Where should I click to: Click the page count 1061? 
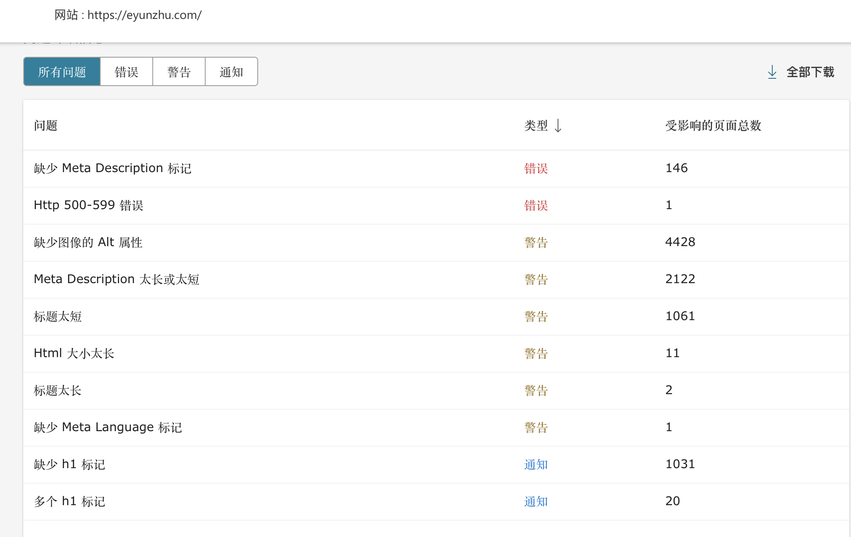click(680, 316)
